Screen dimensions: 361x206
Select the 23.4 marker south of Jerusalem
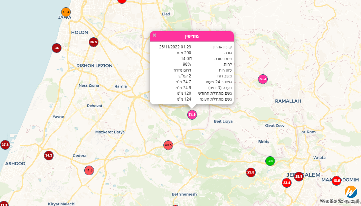(x=287, y=182)
